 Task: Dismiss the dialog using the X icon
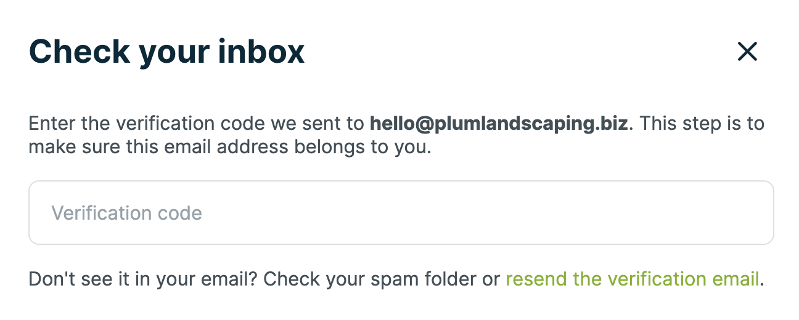(x=747, y=52)
